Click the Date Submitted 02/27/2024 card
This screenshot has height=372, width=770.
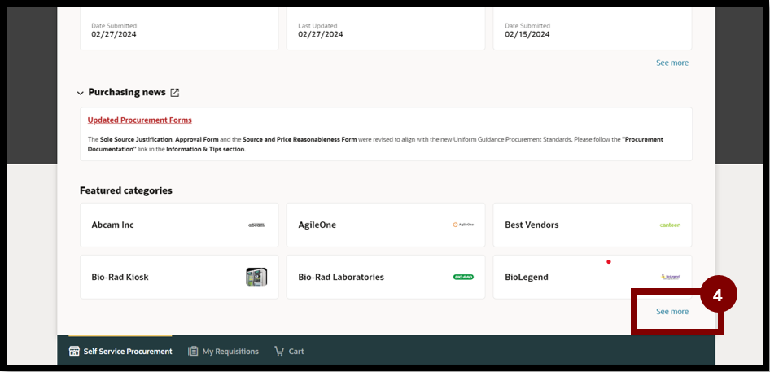[x=179, y=28]
